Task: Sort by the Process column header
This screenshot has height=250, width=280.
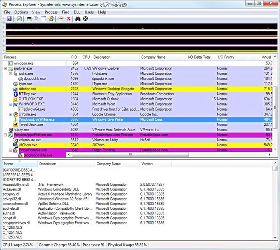Action: (x=34, y=57)
